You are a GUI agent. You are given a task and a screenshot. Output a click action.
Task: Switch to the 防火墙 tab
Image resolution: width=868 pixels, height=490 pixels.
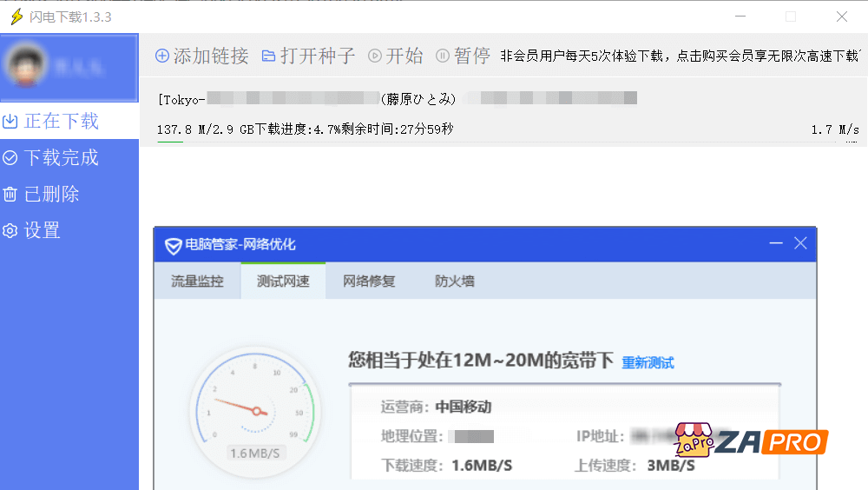tap(455, 281)
